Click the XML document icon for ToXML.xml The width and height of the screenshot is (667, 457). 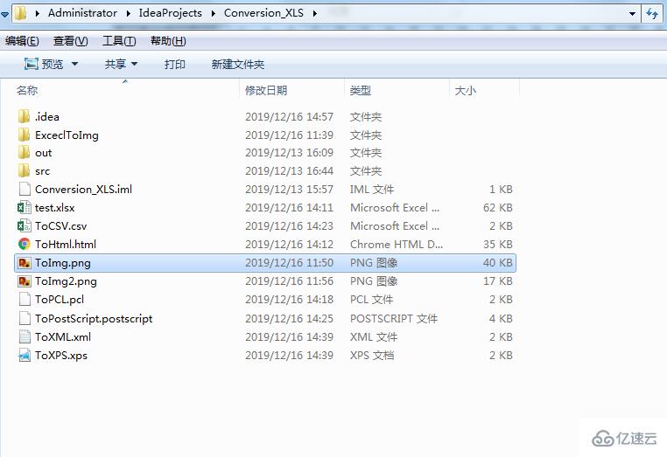pyautogui.click(x=25, y=336)
